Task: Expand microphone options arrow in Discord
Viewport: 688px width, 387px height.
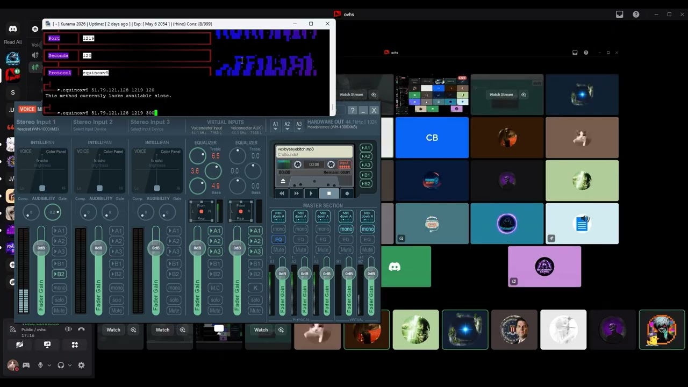Action: tap(49, 365)
